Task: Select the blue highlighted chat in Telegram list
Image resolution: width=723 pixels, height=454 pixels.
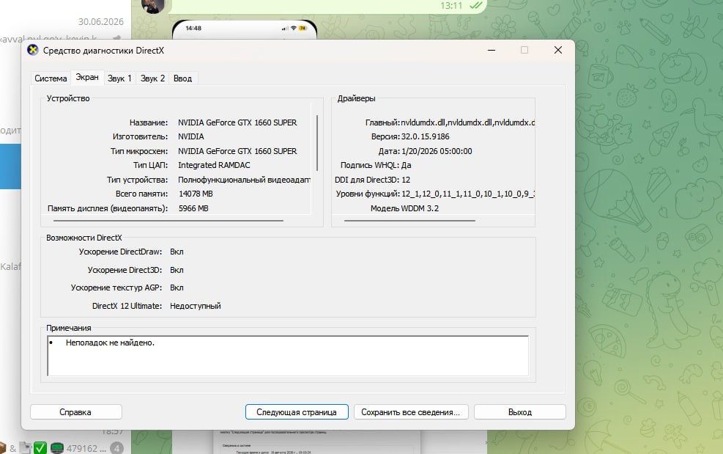Action: pos(10,166)
